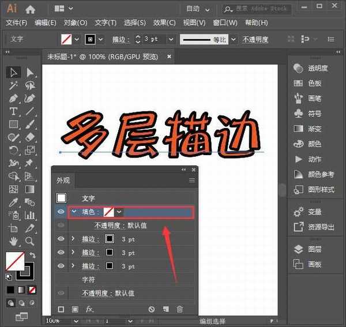Hide the first 3 pt stroke
Viewport: 346px width, 327px height.
click(61, 239)
